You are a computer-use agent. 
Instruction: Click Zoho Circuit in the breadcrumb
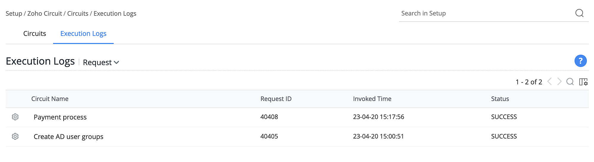[x=45, y=13]
